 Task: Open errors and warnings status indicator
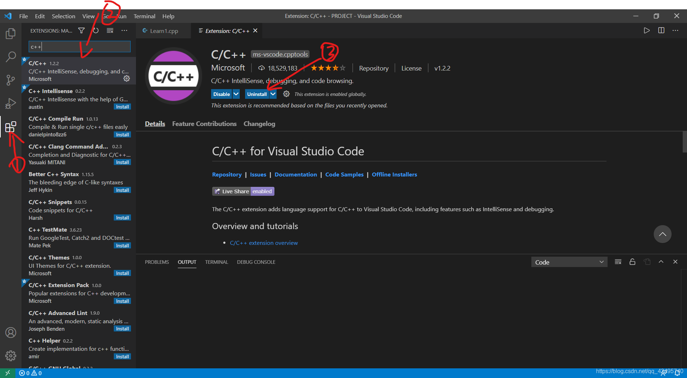point(30,373)
